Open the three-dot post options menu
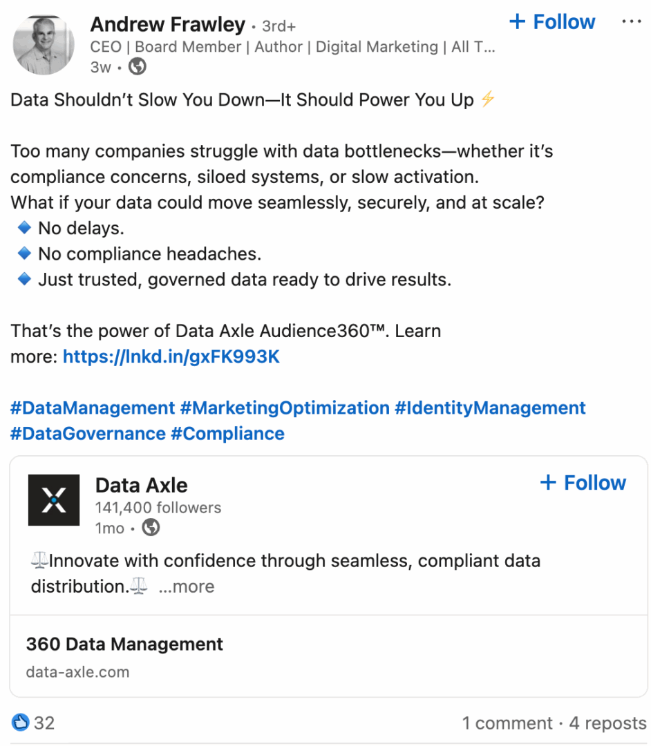 tap(633, 21)
